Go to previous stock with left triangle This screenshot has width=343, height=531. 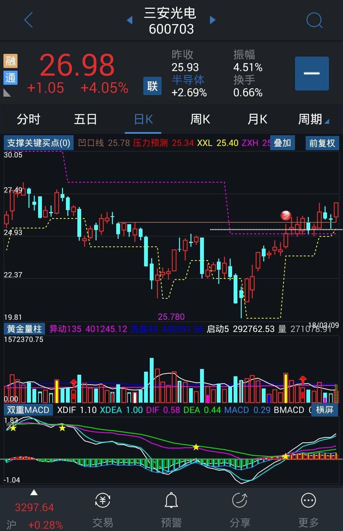coord(130,20)
